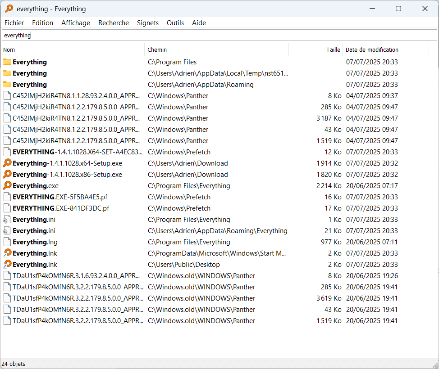Click the search field containing 'everything'
Image resolution: width=439 pixels, height=369 pixels.
click(x=219, y=35)
